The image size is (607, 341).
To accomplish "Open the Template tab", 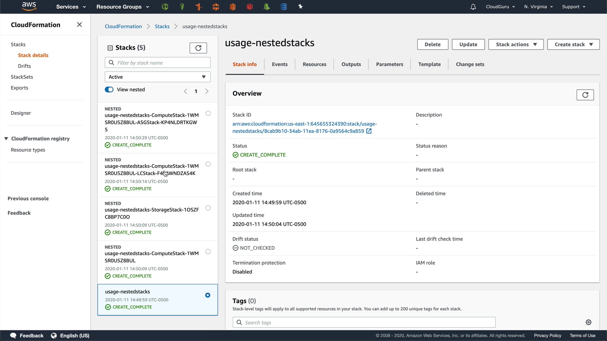I will point(429,64).
